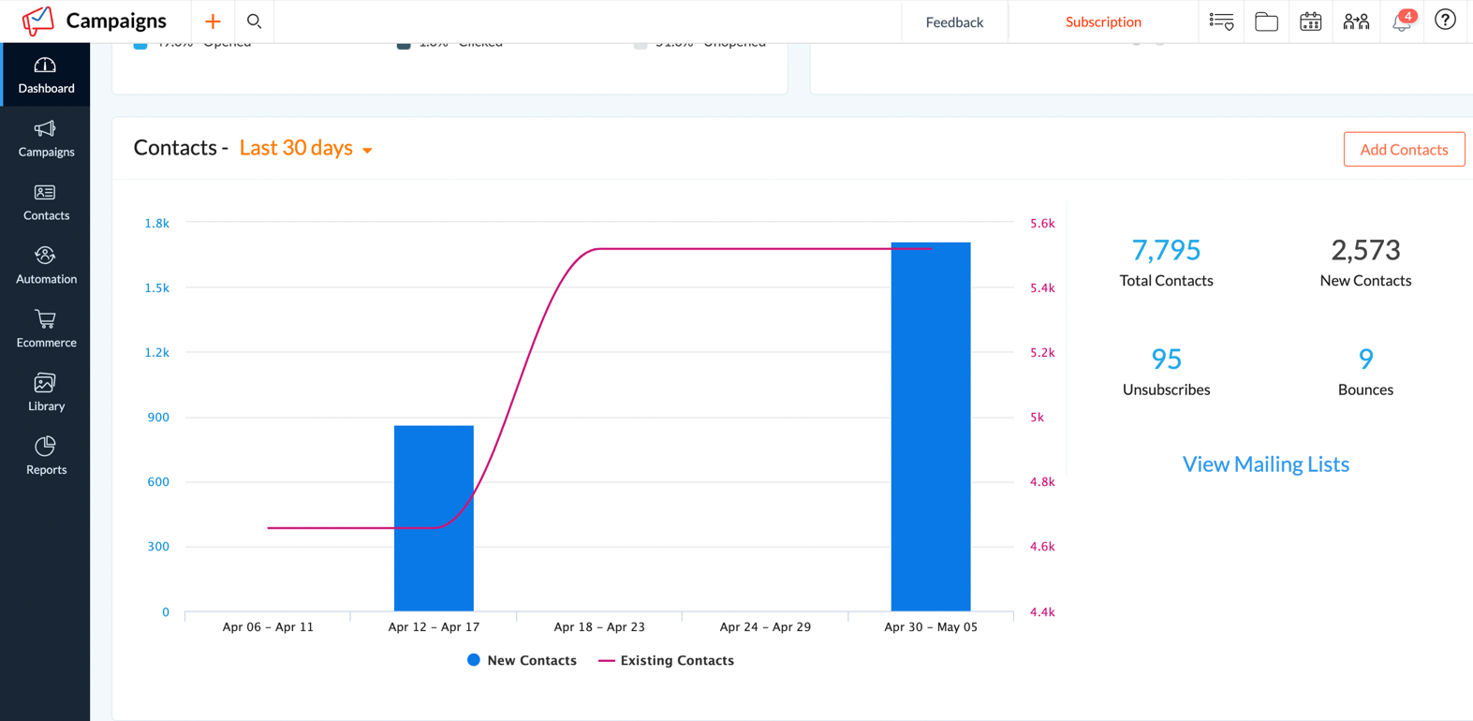The image size is (1473, 721).
Task: Open the list favorites icon in header
Action: tap(1221, 22)
